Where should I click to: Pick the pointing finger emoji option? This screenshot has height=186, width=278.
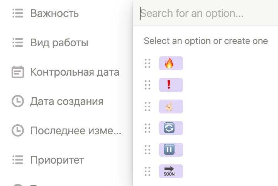(x=171, y=107)
